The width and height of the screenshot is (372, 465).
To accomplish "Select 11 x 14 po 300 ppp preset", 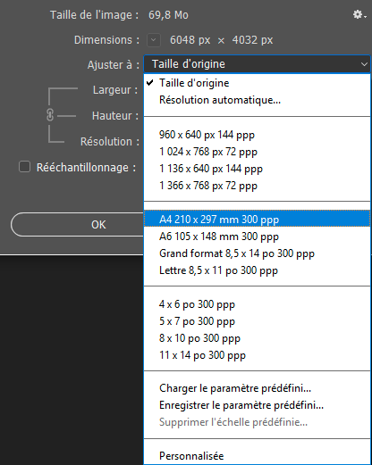I will 258,355.
